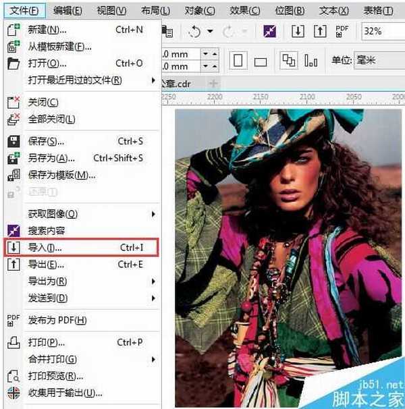405x409 pixels.
Task: Click the Current Page layout icon
Action: [310, 61]
